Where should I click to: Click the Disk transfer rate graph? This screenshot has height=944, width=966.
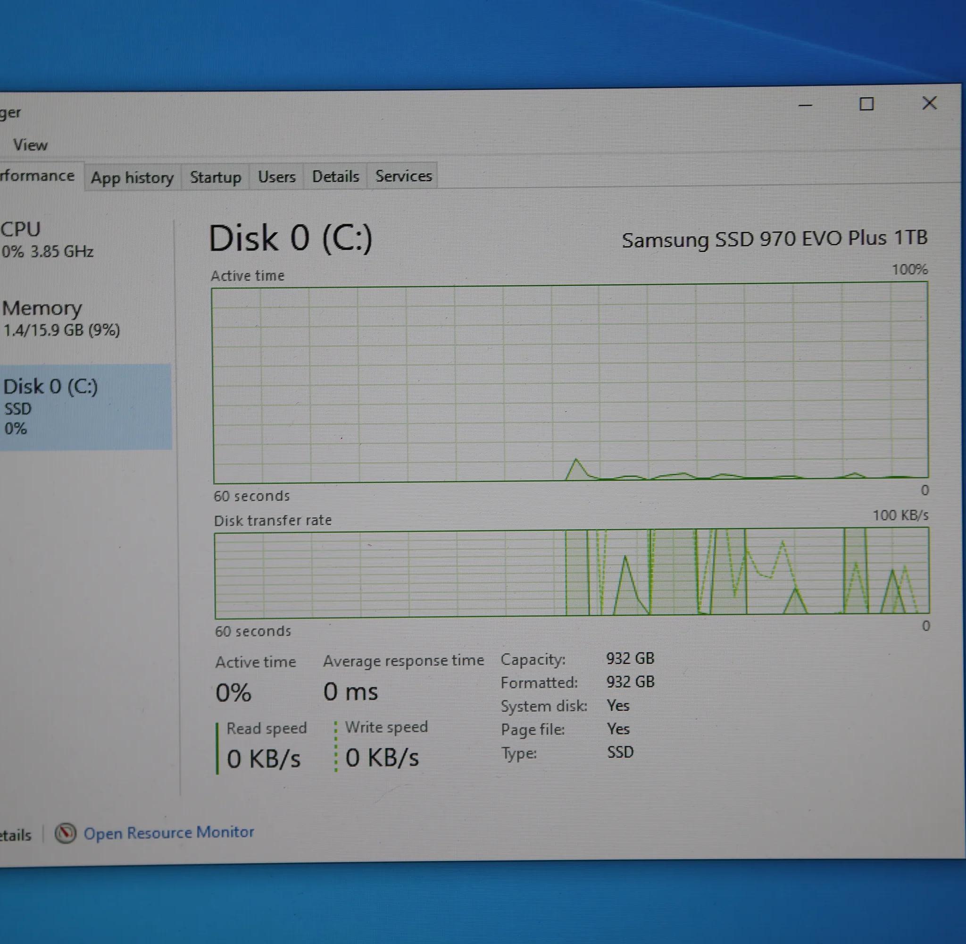click(572, 573)
